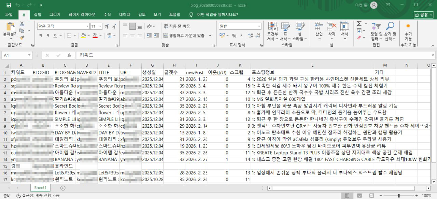Click the 공유 share button
This screenshot has height=199, width=437.
[423, 15]
